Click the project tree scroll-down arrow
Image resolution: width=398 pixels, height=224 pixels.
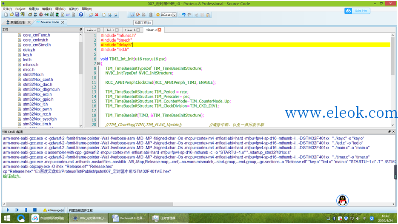click(81, 125)
